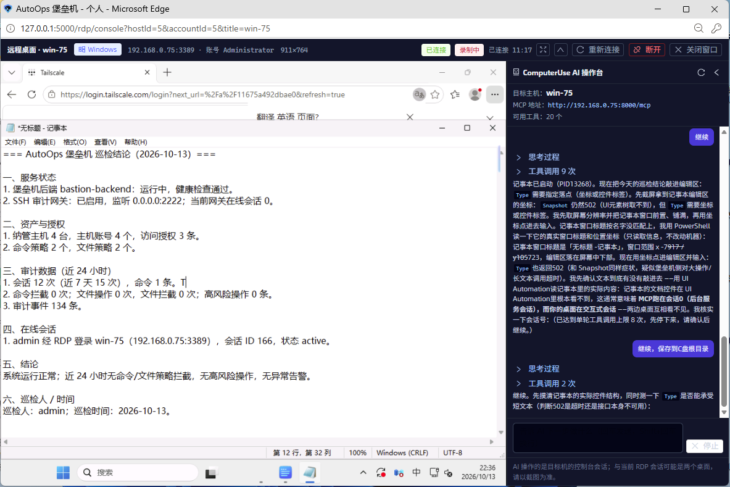Click the taskbar 搜索 box

click(x=138, y=473)
